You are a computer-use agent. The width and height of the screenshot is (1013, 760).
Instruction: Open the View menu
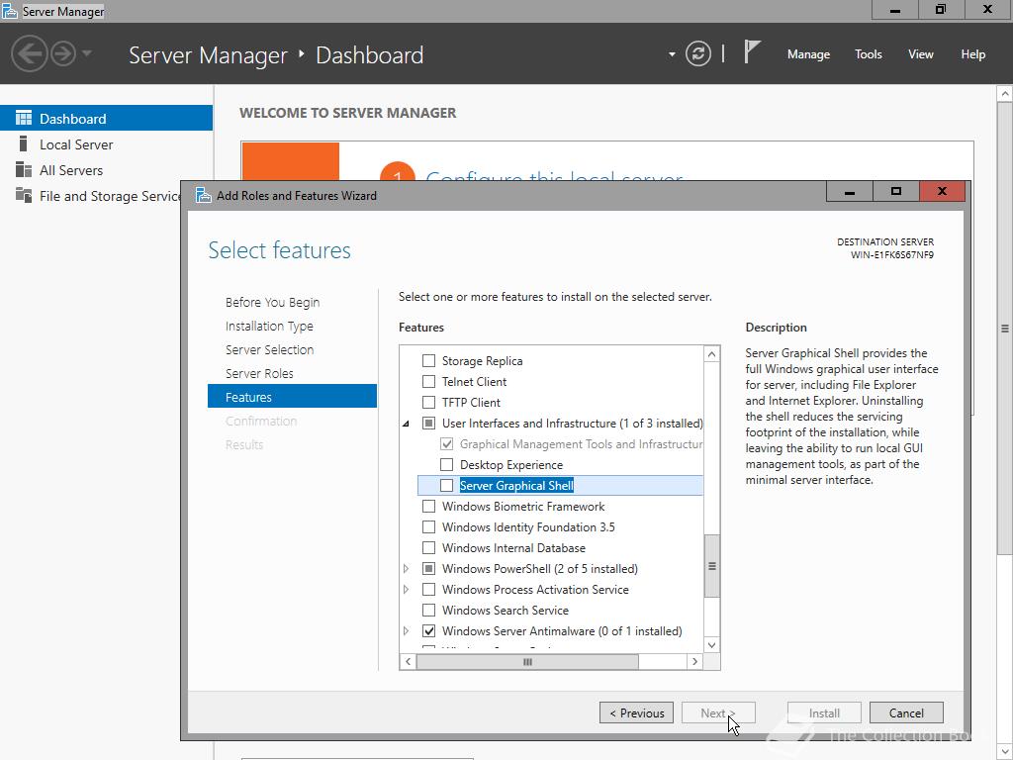coord(920,54)
